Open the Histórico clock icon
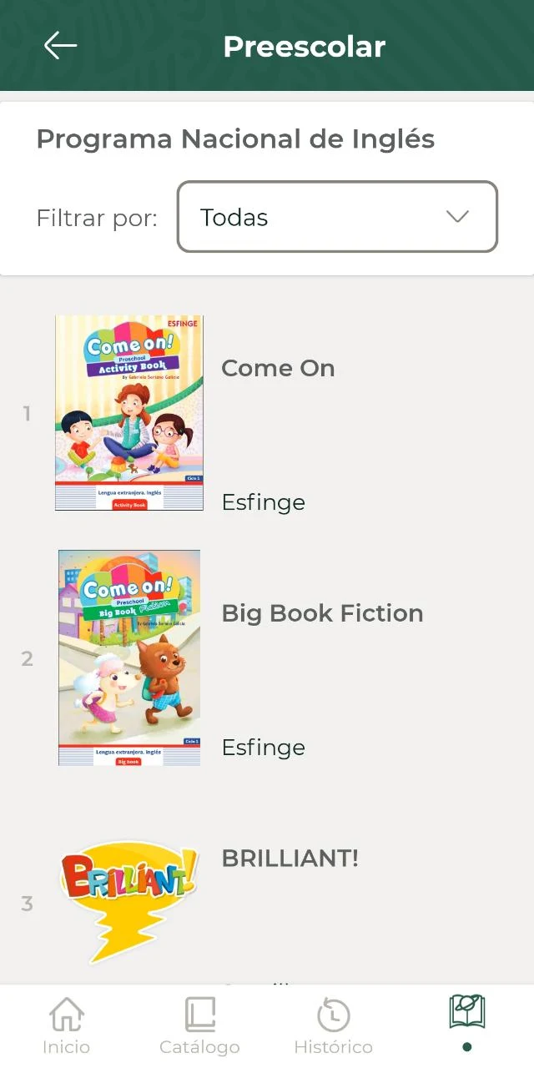Image resolution: width=534 pixels, height=1068 pixels. pos(334,1015)
